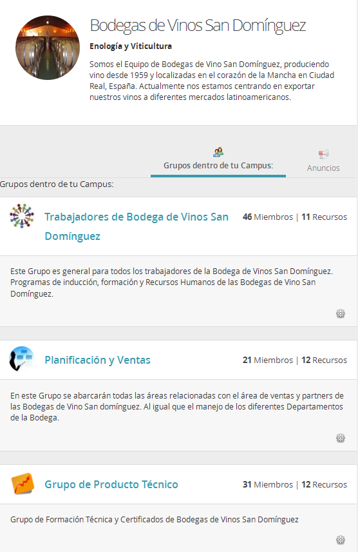Switch to the Anuncios tab
This screenshot has width=358, height=552.
point(323,161)
